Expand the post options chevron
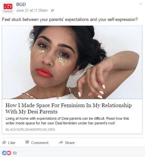145x157 pixels. (141, 4)
